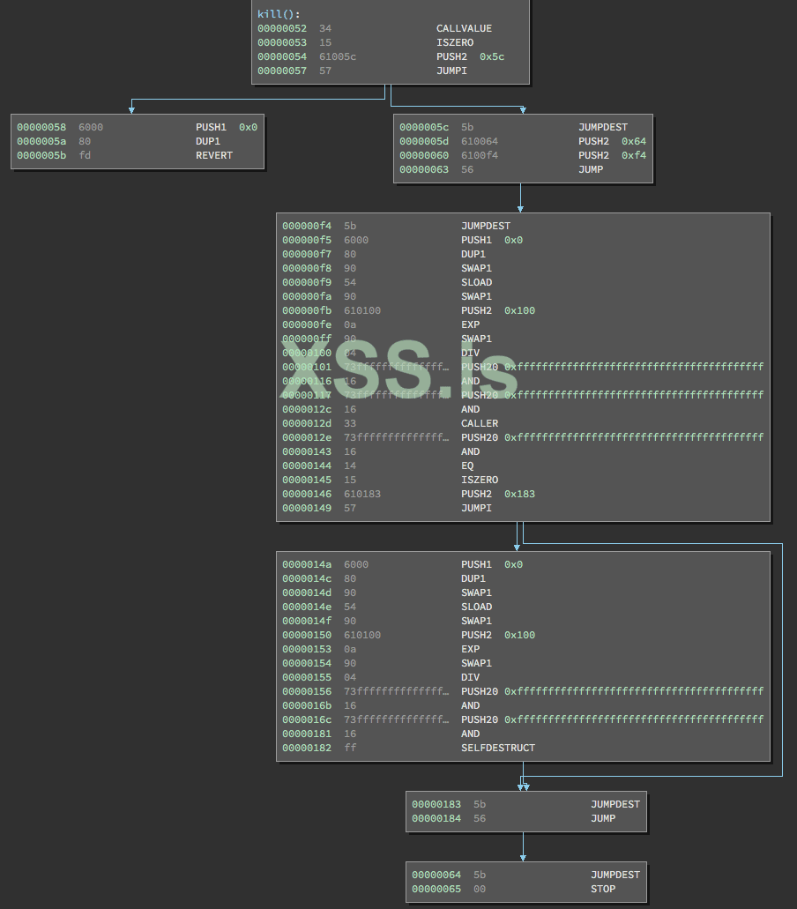Image resolution: width=797 pixels, height=909 pixels.
Task: Select AND at address 00000181
Action: click(x=470, y=734)
